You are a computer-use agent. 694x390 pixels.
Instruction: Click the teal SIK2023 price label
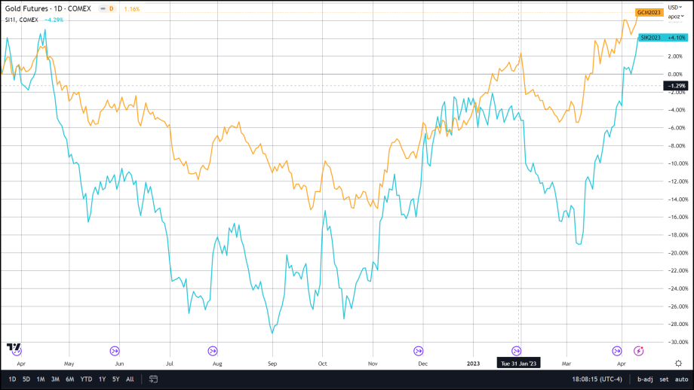tap(650, 37)
